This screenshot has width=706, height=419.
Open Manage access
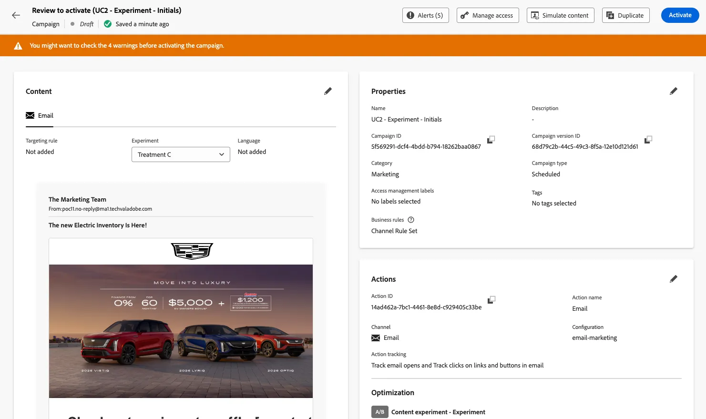[488, 15]
